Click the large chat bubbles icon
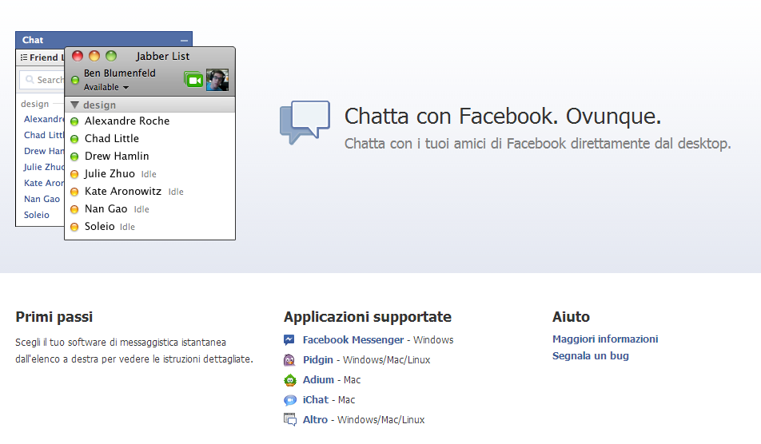This screenshot has height=444, width=761. 305,122
